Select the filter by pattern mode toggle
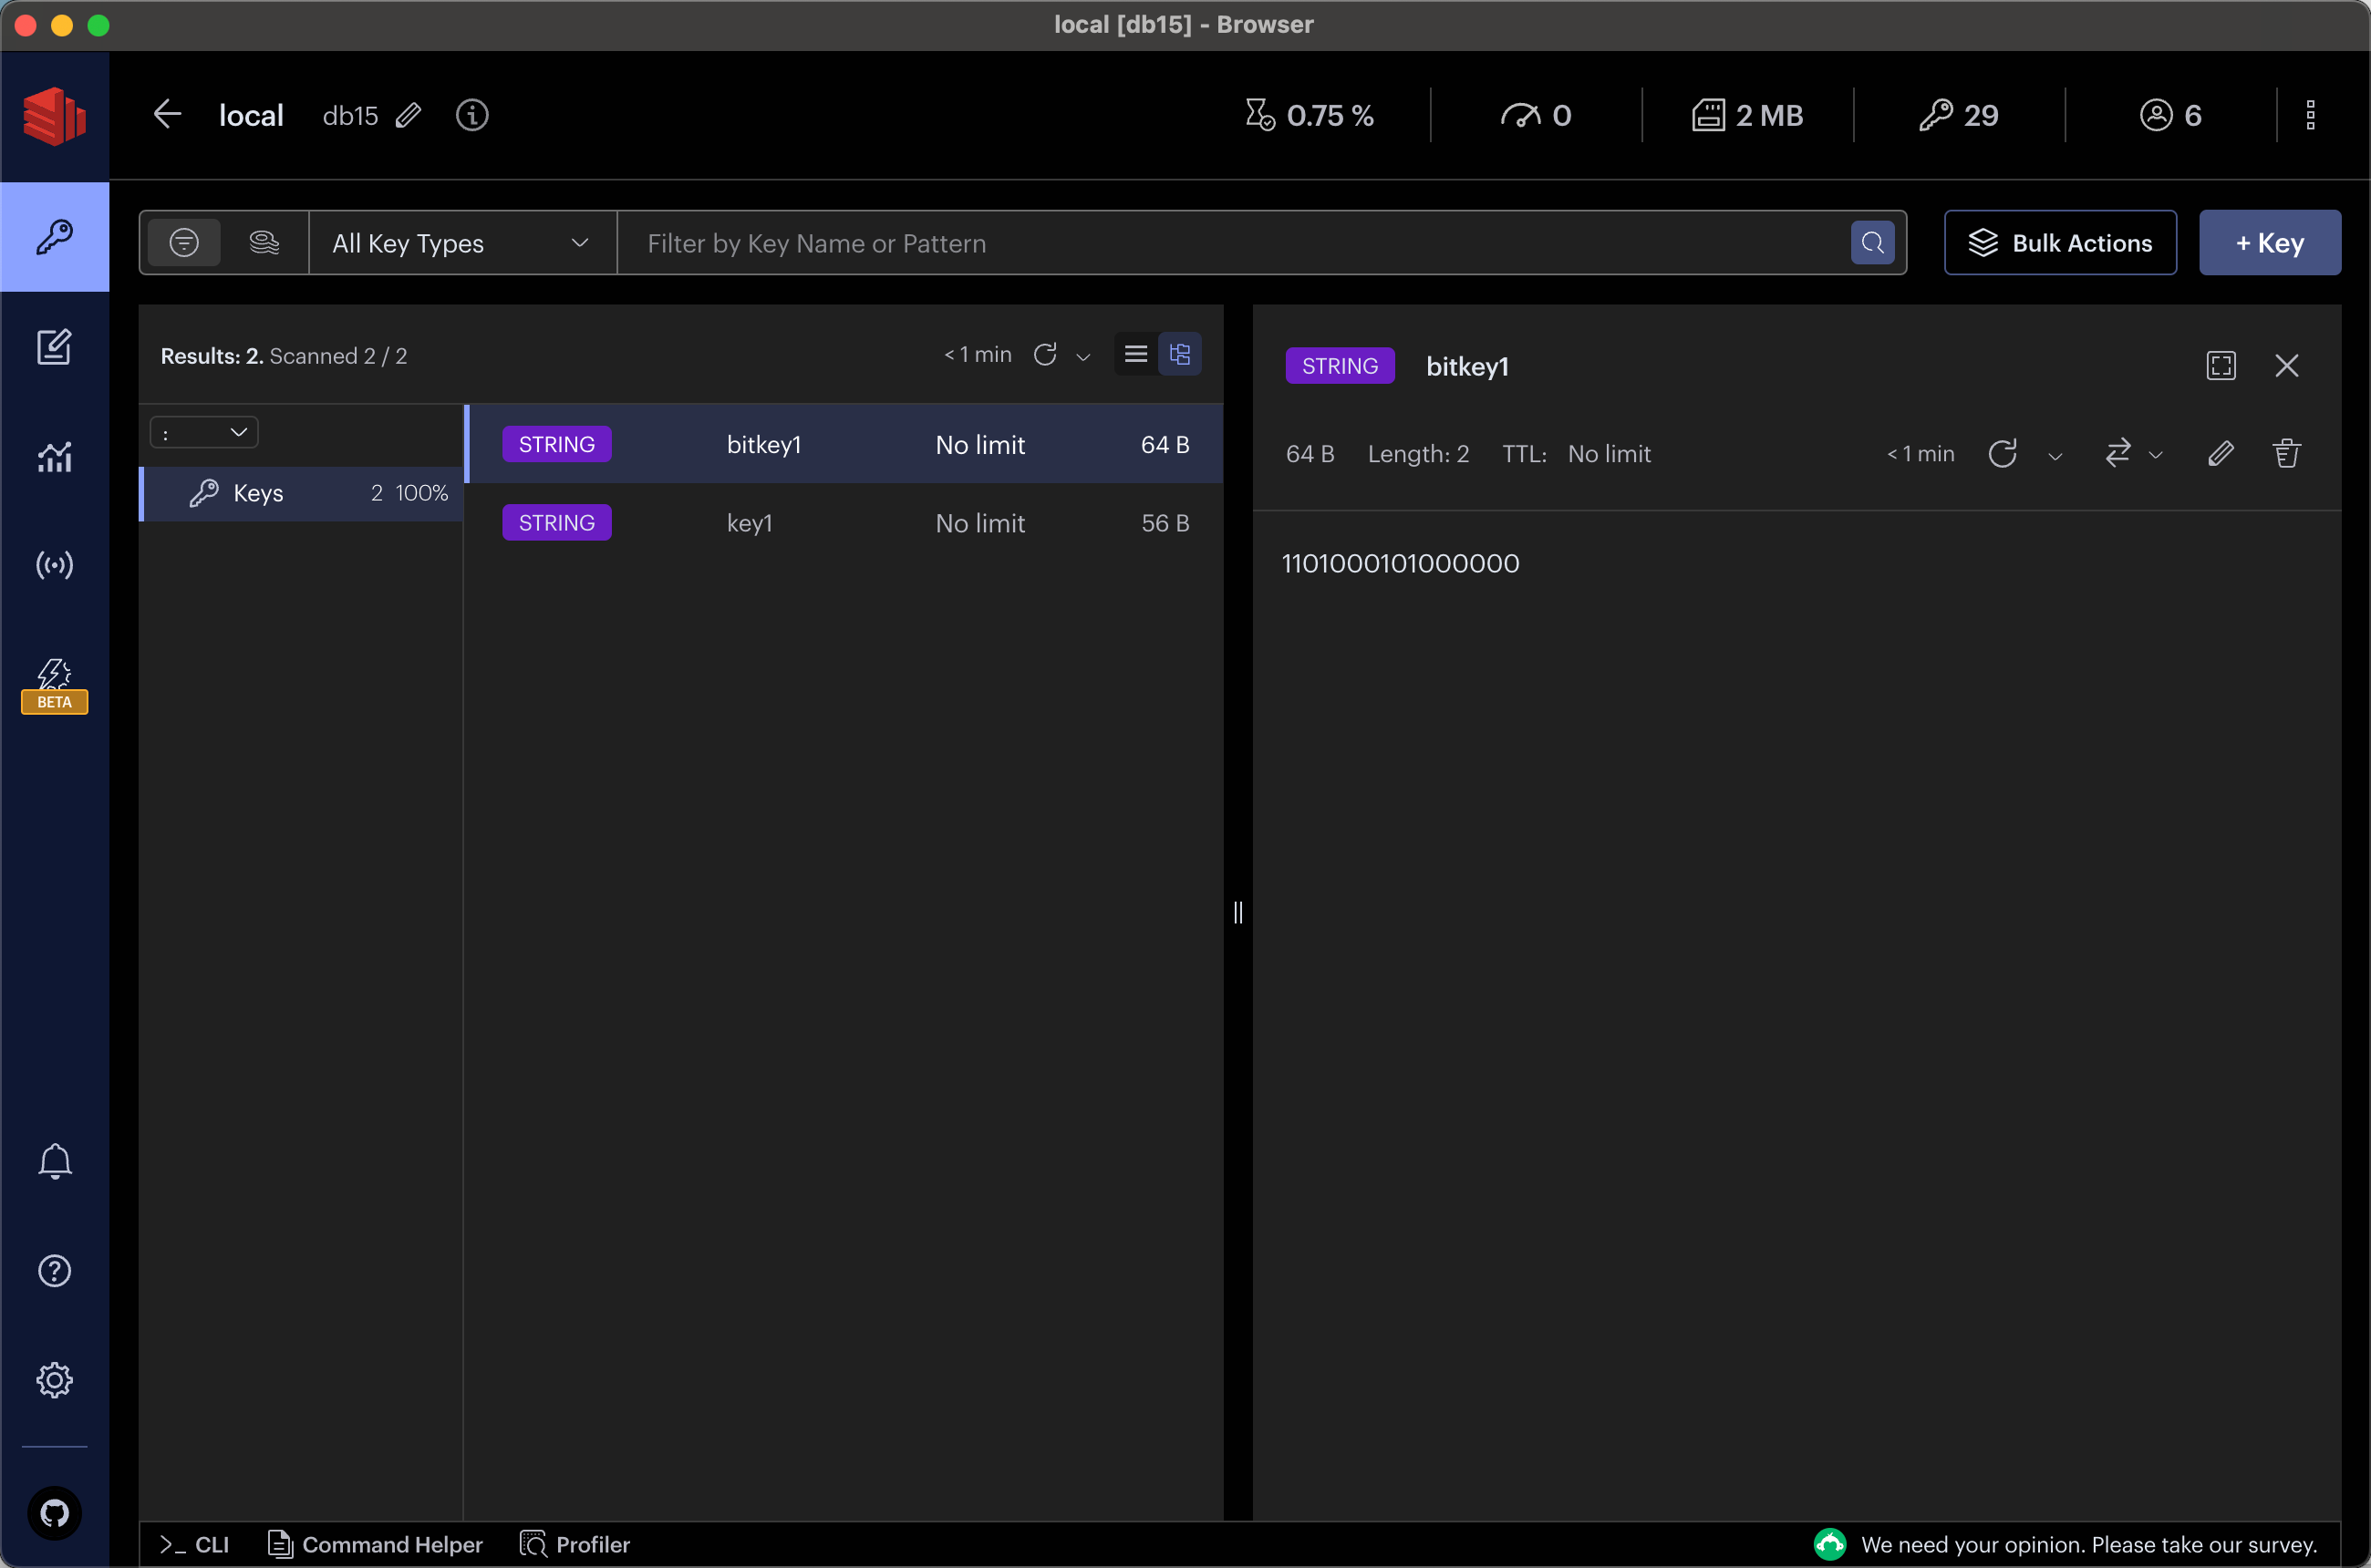This screenshot has width=2371, height=1568. click(x=184, y=243)
